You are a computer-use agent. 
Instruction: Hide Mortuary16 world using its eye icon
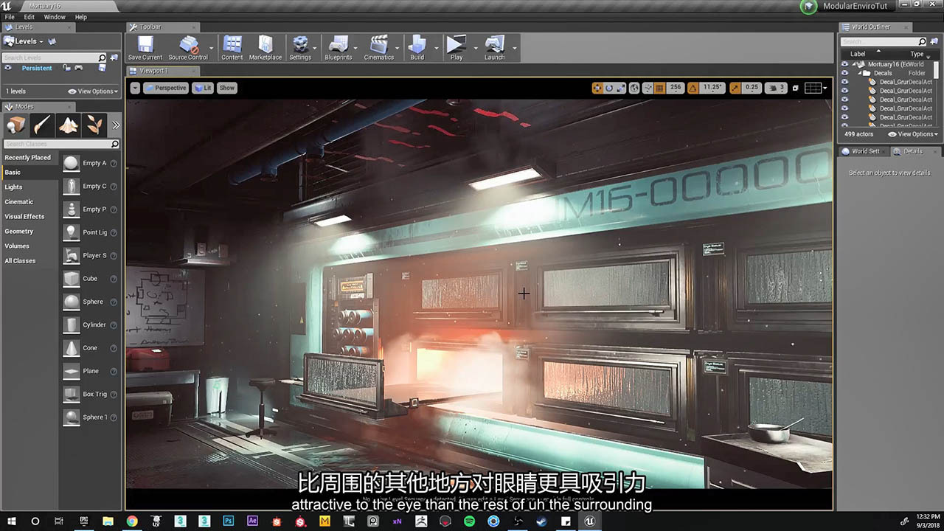pos(844,64)
